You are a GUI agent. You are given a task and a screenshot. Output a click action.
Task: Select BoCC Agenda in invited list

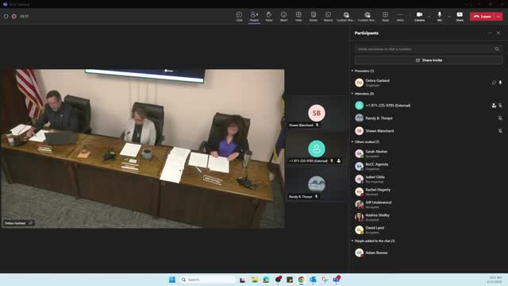point(429,166)
